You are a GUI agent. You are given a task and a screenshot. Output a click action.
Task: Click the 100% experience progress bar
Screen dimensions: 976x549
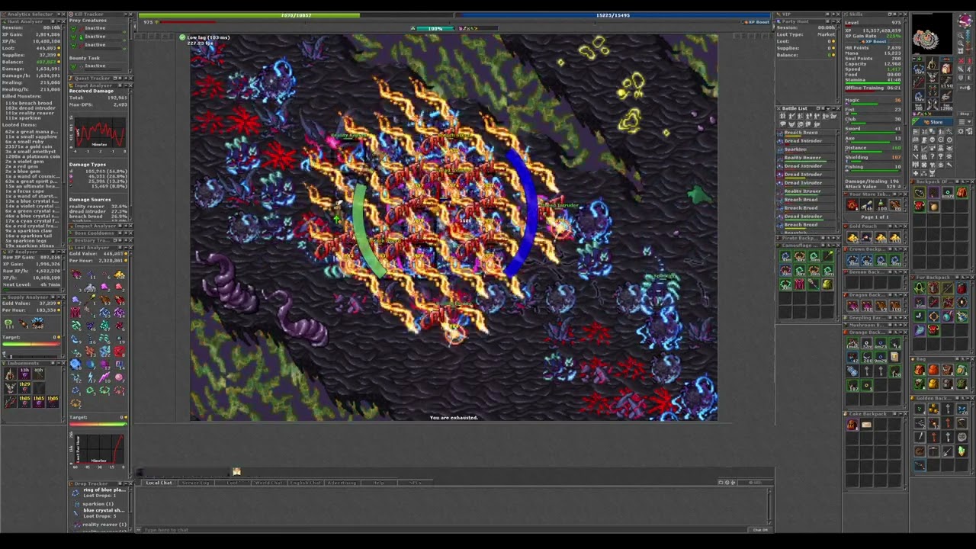tap(435, 28)
